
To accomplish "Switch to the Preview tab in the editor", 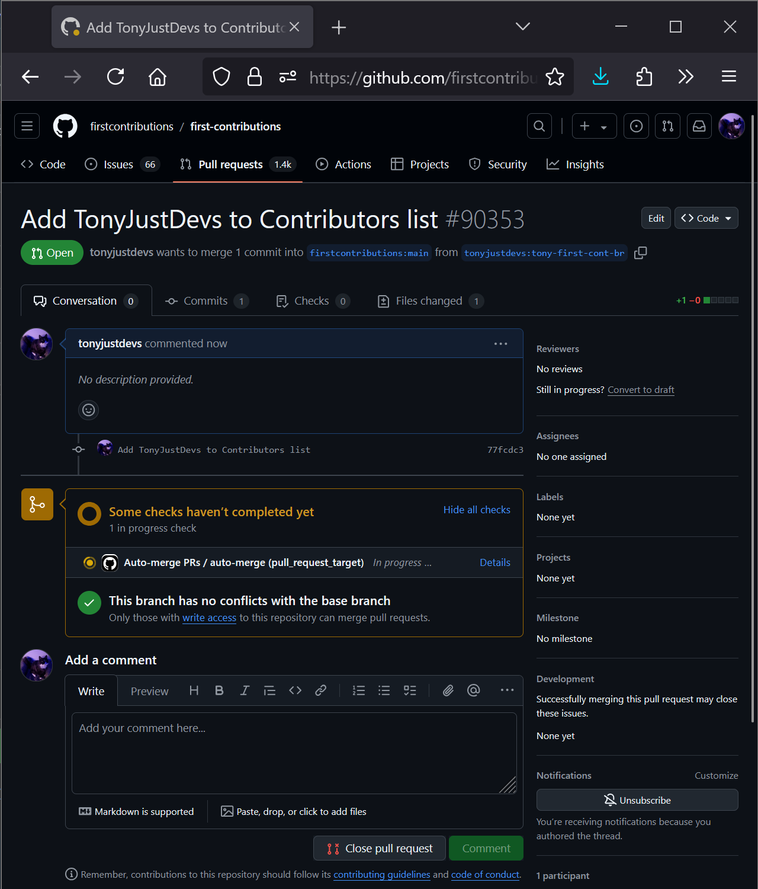I will 149,691.
